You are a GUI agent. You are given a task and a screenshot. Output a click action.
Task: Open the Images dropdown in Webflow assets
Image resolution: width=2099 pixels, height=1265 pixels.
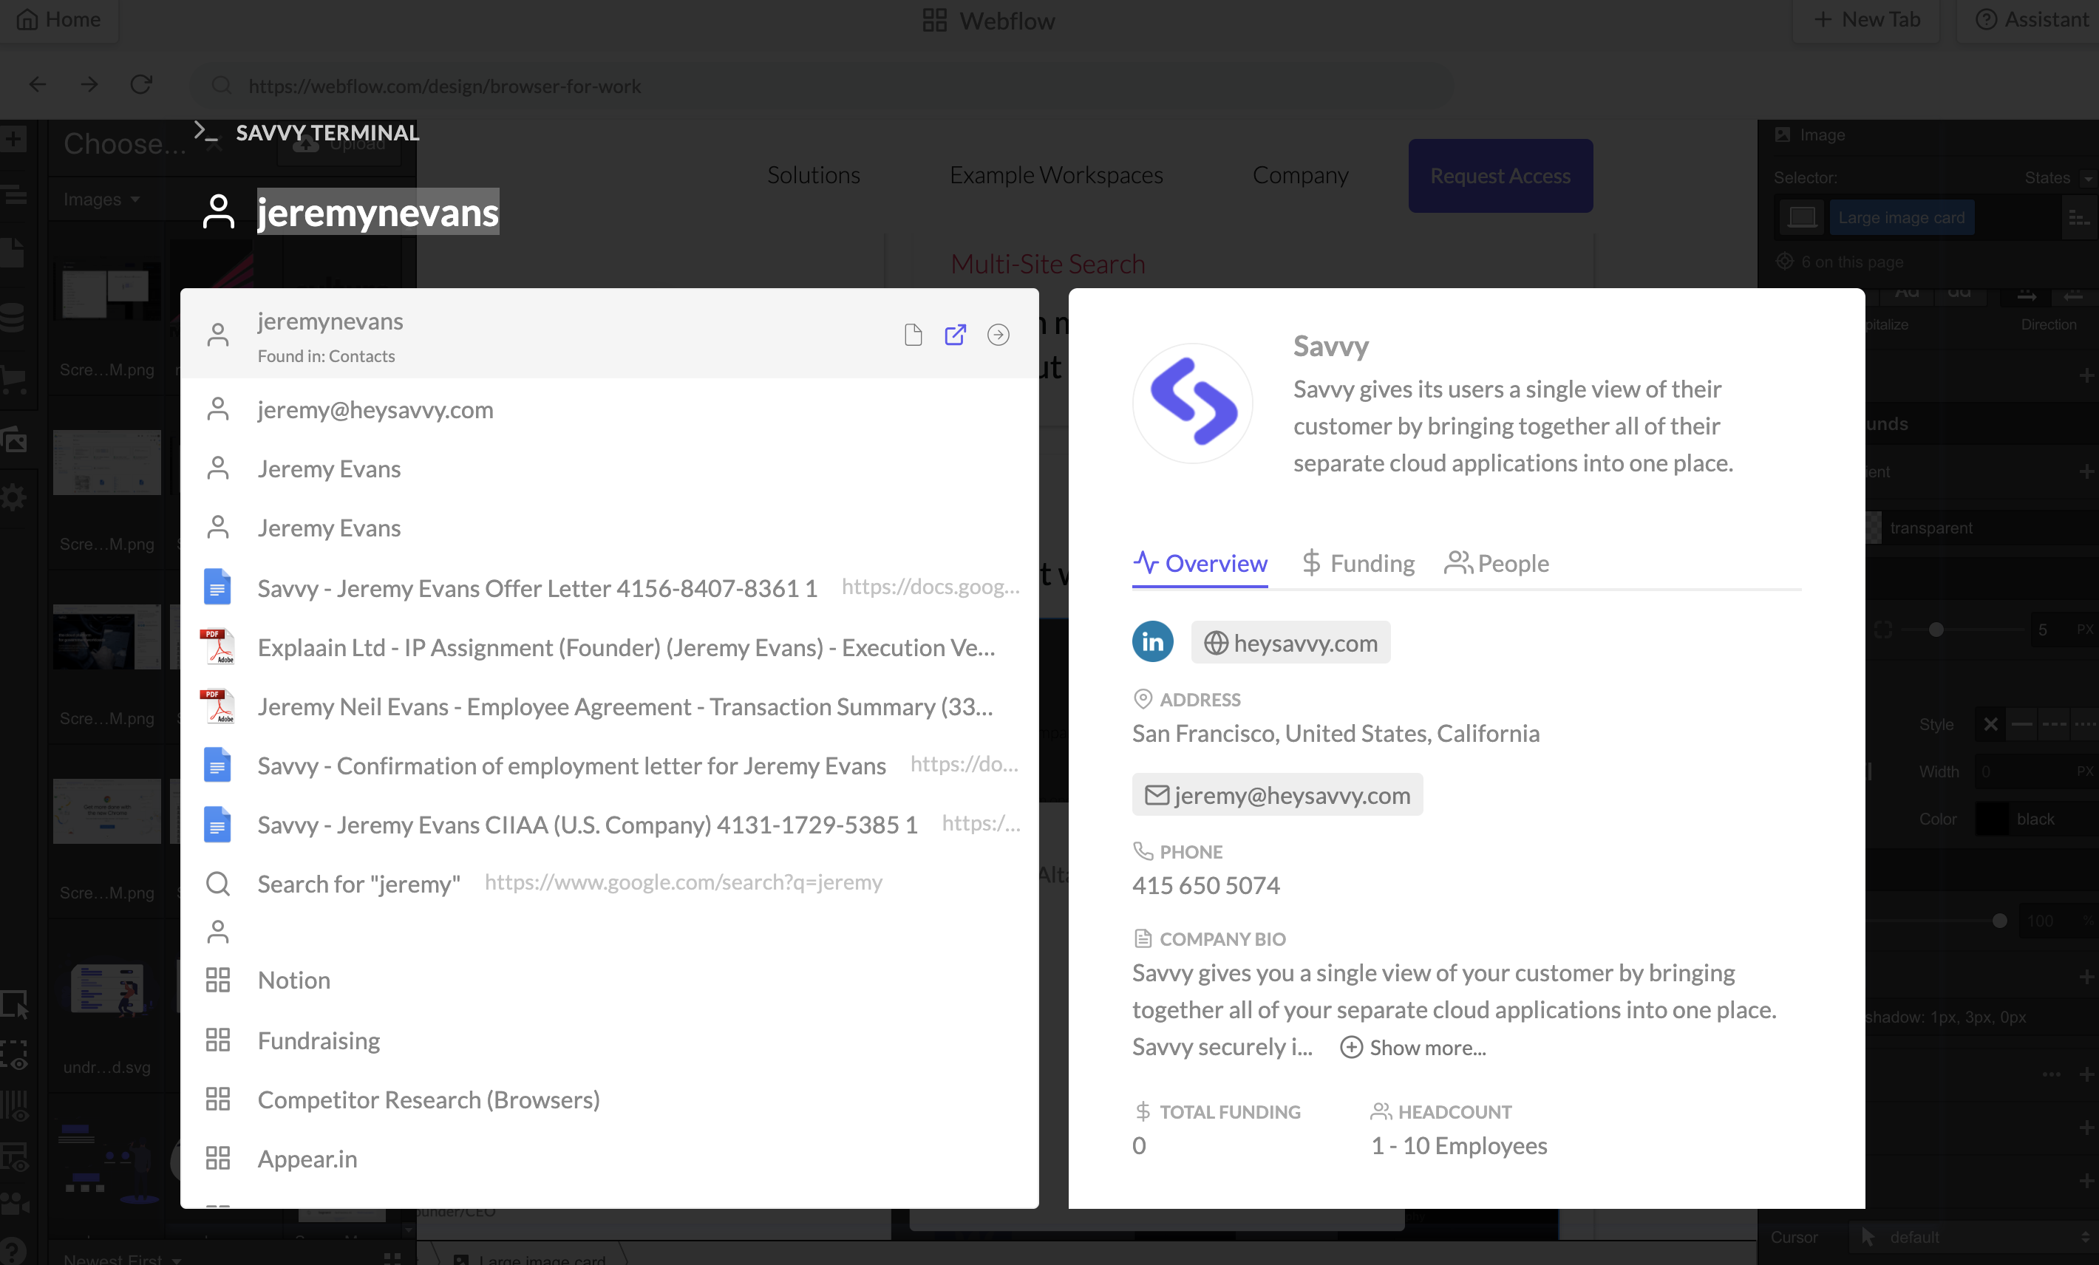(x=101, y=200)
